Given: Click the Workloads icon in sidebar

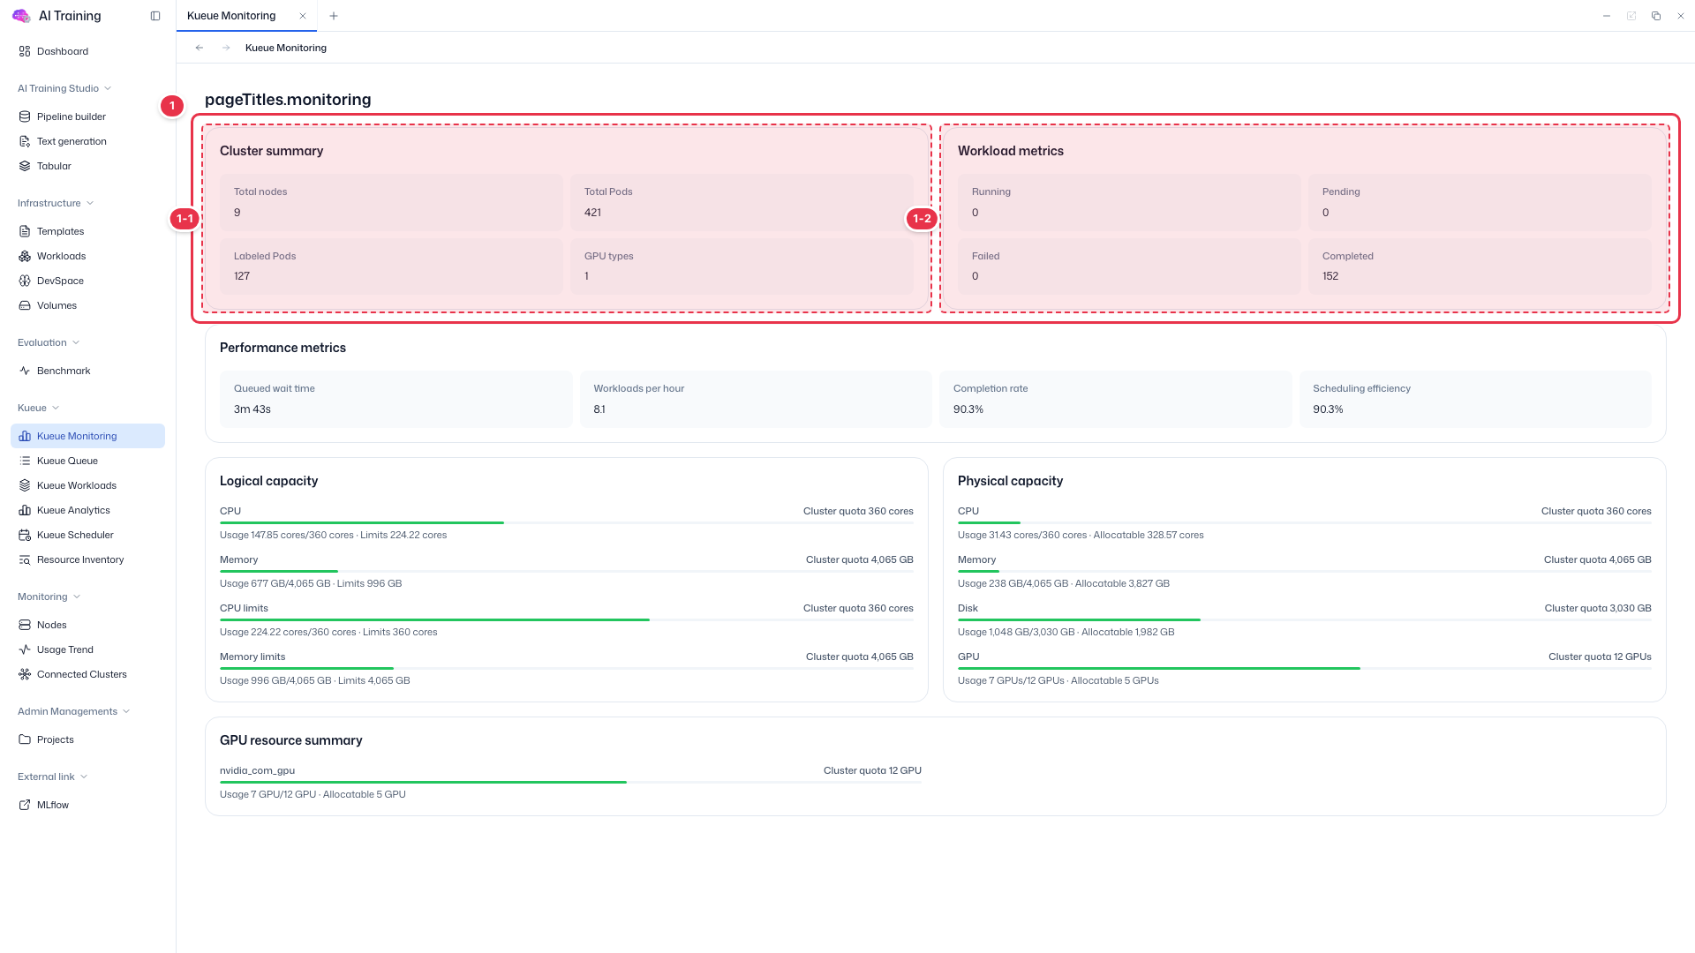Looking at the screenshot, I should [25, 256].
